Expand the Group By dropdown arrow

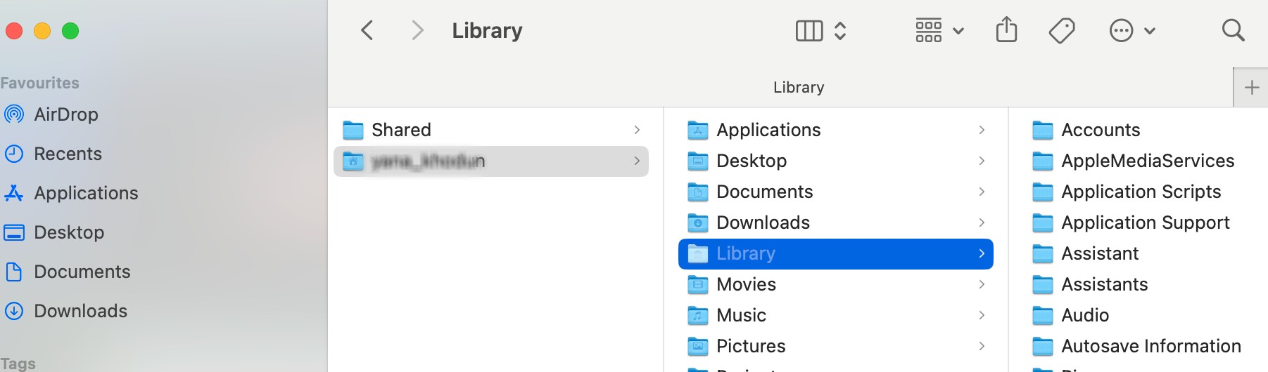coord(958,31)
